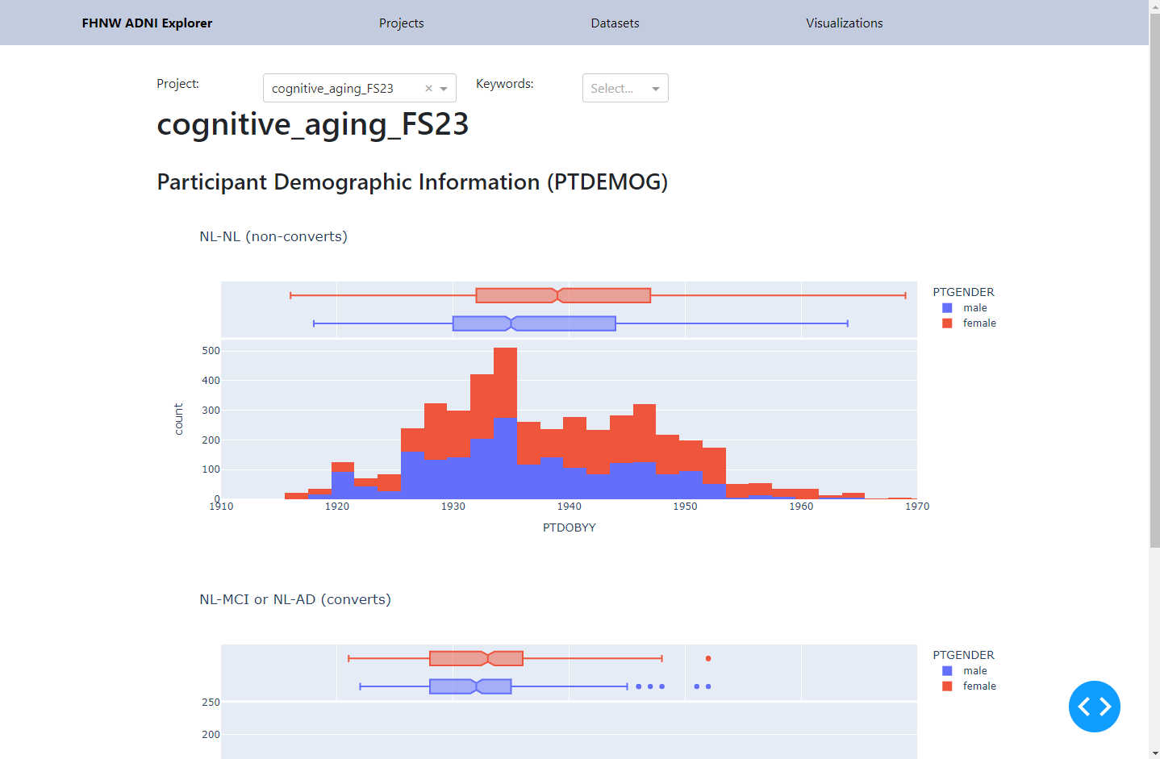This screenshot has width=1160, height=759.
Task: Click the NL-MCI or NL-AD (converts) title
Action: (x=295, y=599)
